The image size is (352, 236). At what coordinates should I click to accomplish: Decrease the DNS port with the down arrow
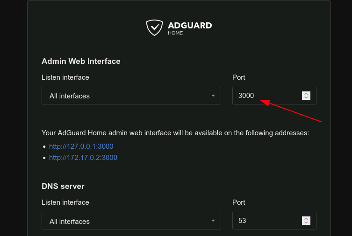(x=306, y=223)
